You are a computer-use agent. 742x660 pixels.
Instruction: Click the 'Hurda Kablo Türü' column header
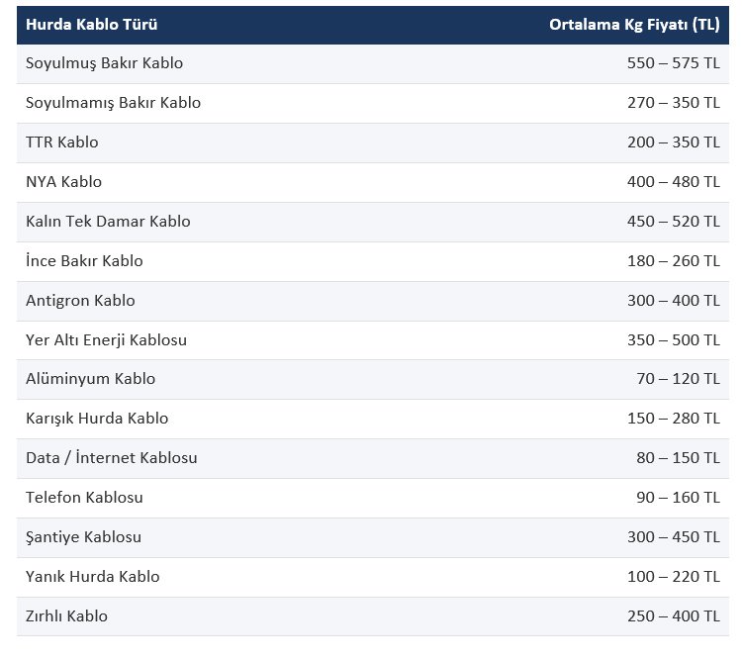tap(91, 24)
